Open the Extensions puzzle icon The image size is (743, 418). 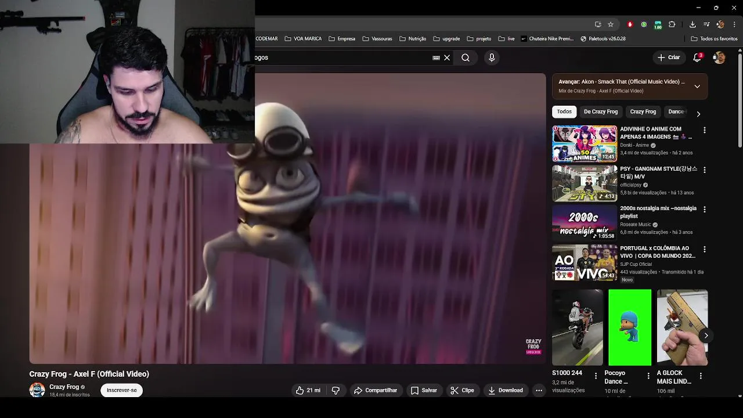[672, 24]
